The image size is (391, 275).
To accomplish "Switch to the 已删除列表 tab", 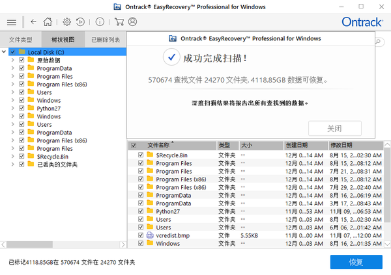I will click(x=105, y=40).
